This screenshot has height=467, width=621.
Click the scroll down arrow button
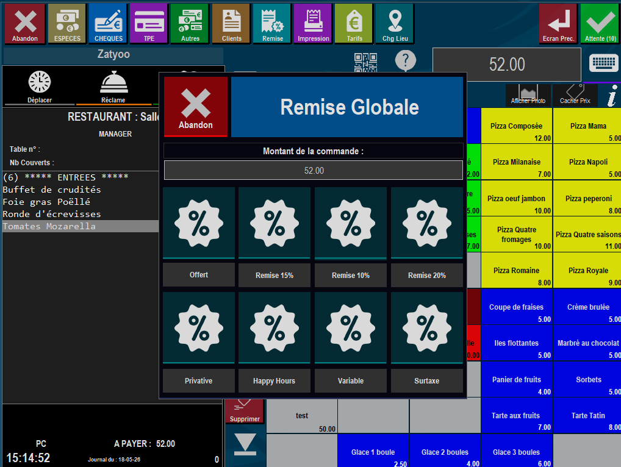point(245,444)
